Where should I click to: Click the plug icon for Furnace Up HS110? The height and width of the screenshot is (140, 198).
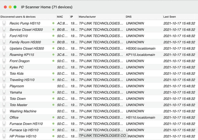click(x=4, y=130)
